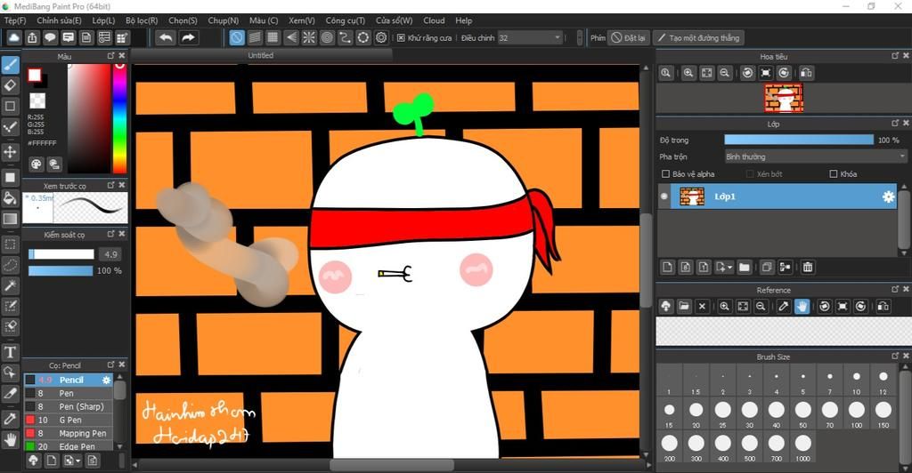
Task: Click the canvas horizontal scrollbar
Action: 392,465
